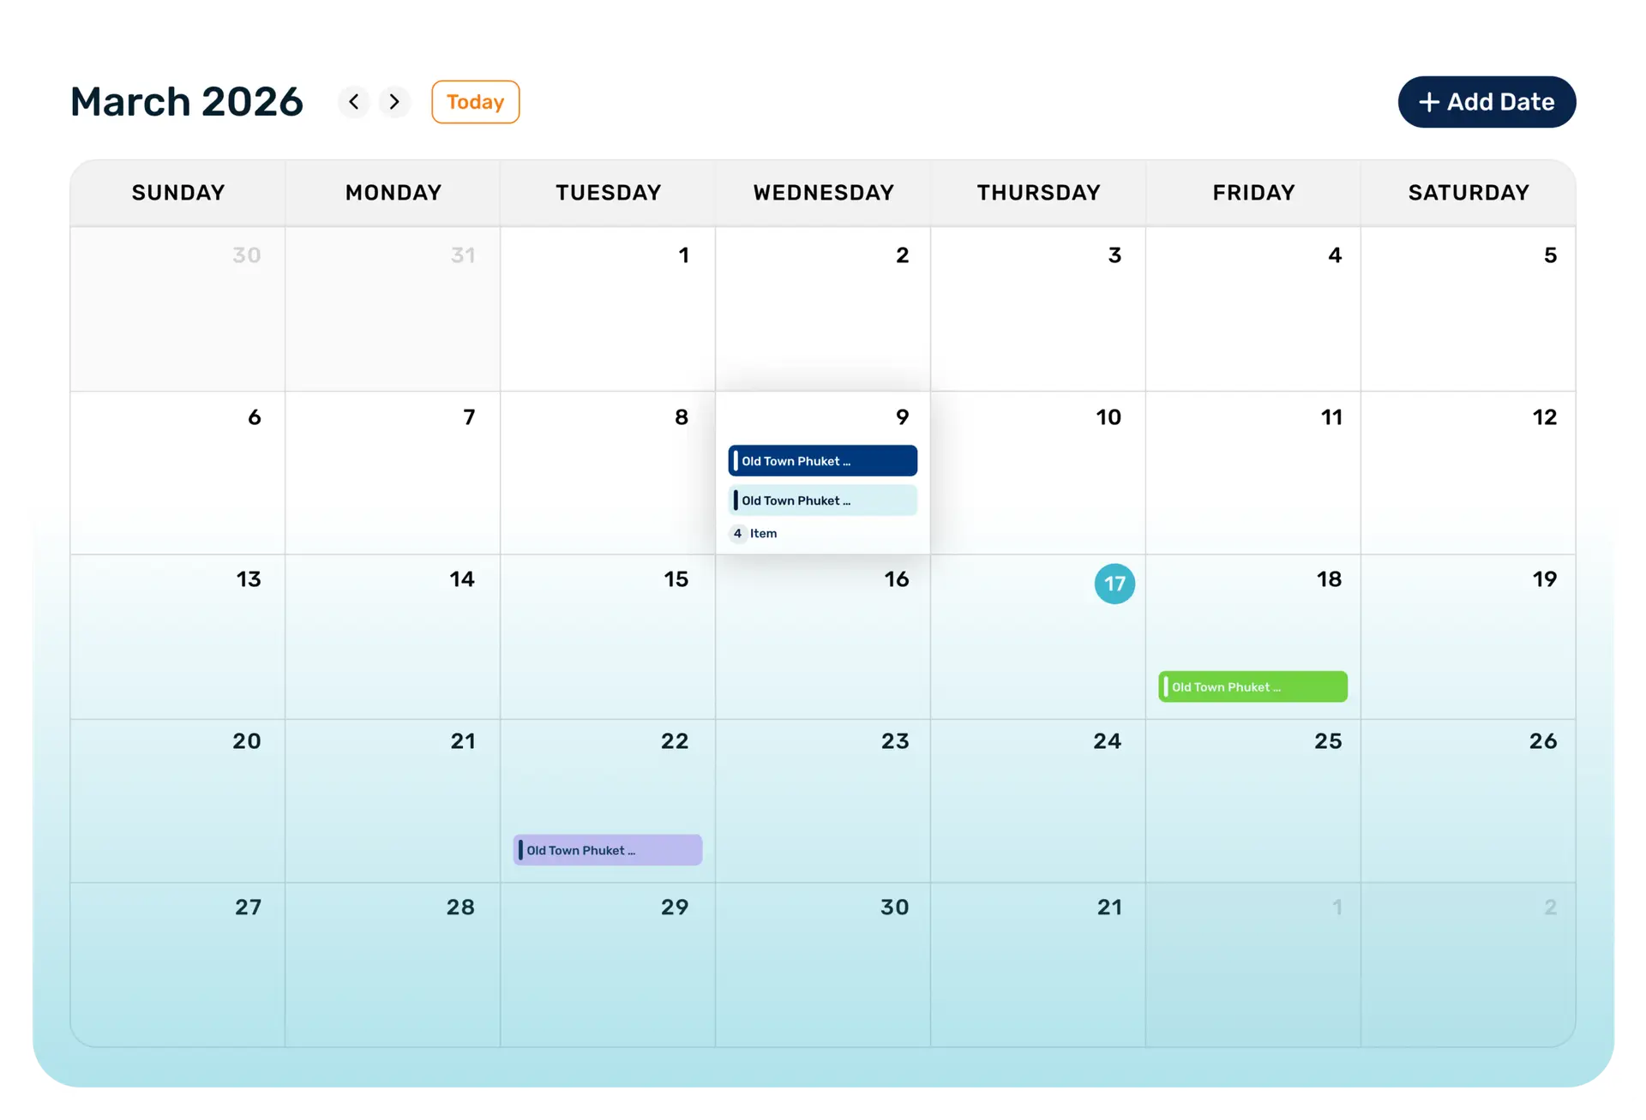Go to the next month arrow
The image size is (1646, 1120).
[394, 102]
